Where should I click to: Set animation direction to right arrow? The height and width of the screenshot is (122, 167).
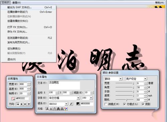[x=18, y=104]
